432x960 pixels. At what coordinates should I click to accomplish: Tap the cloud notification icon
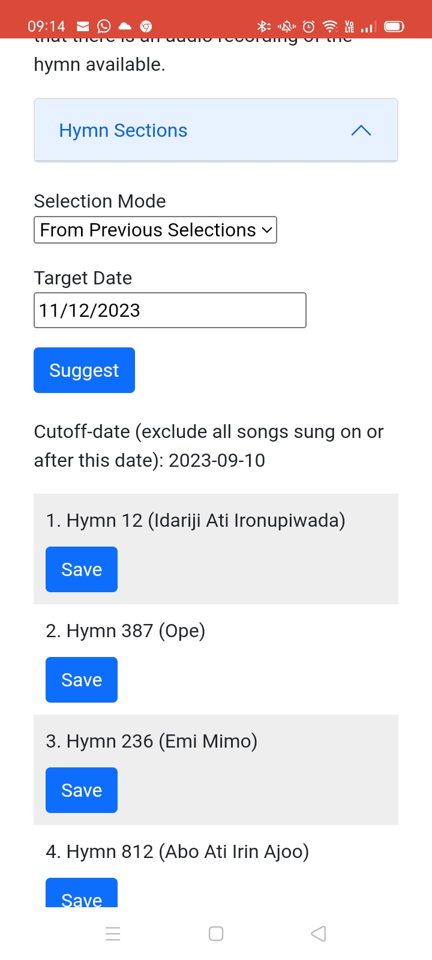(125, 26)
